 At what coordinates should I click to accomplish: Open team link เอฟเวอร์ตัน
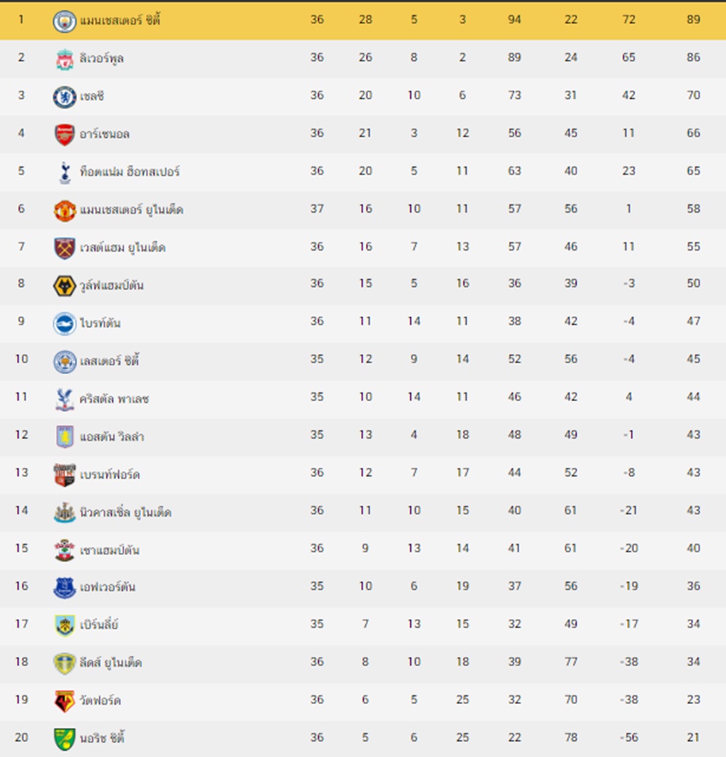(107, 587)
